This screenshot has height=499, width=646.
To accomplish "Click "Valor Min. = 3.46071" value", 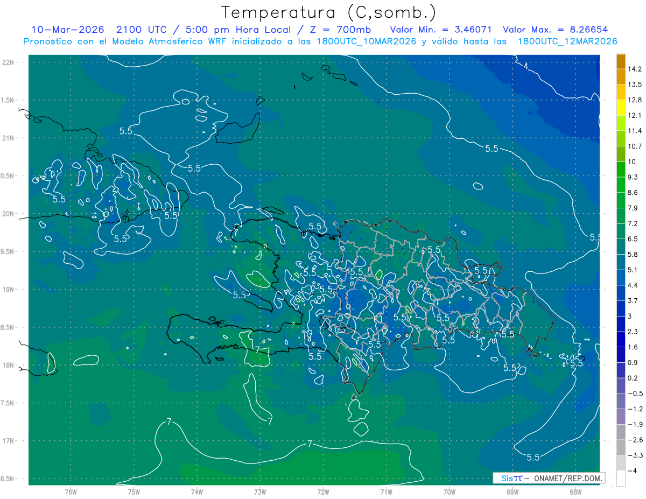I will [441, 29].
